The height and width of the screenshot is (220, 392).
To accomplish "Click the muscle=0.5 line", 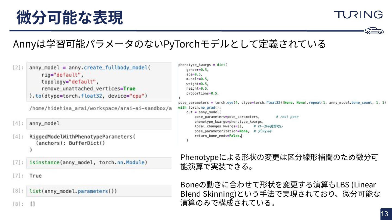I will pos(197,79).
